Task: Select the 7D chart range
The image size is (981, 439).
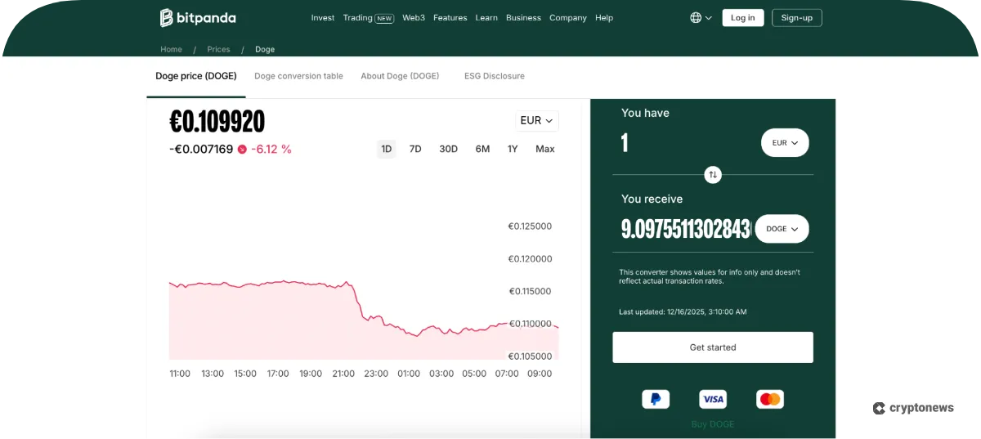Action: [x=415, y=149]
